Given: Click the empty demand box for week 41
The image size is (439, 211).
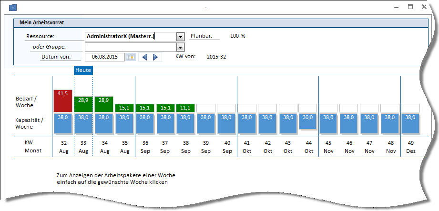Looking at the screenshot, I should coord(247,108).
